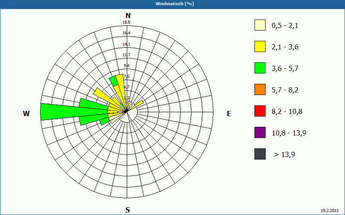Click the orange 5,7 - 8,2 legend swatch
Screen dimensions: 345x215
pyautogui.click(x=260, y=89)
